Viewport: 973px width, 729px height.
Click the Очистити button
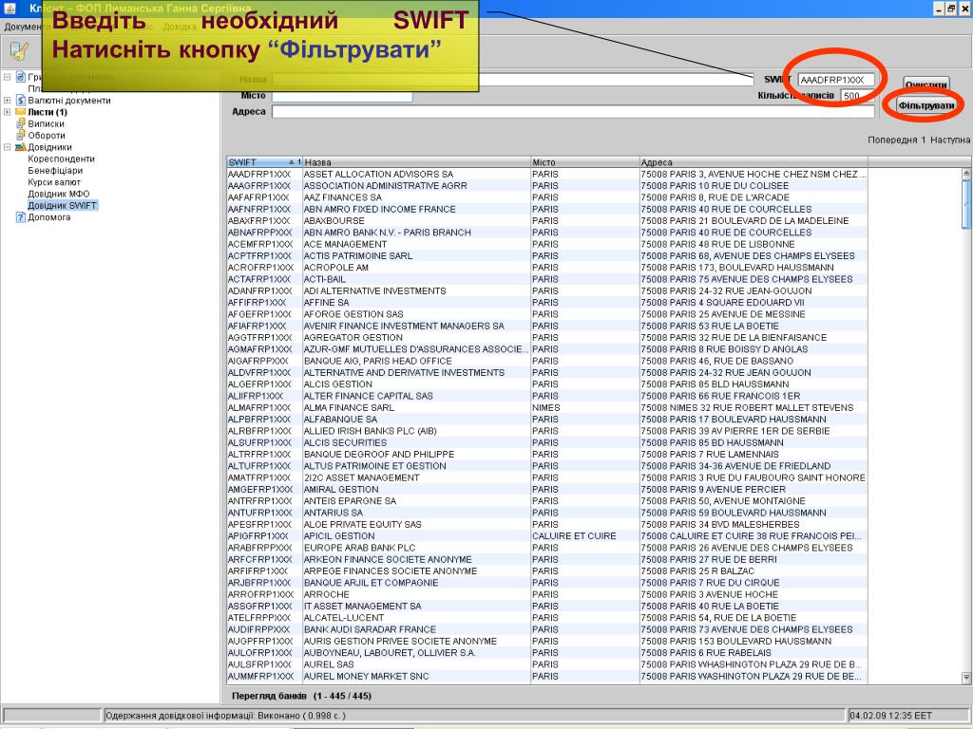pos(925,84)
